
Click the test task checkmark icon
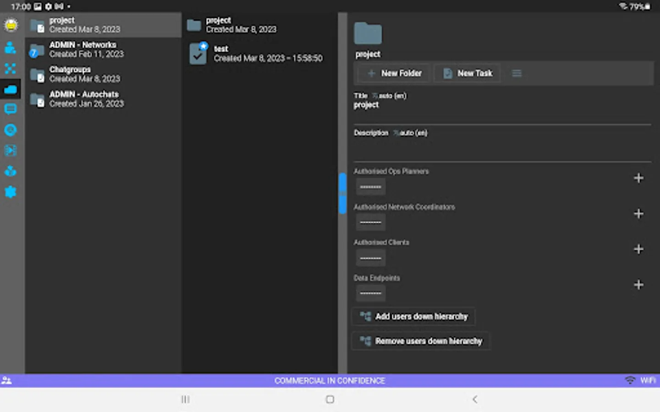tap(198, 54)
